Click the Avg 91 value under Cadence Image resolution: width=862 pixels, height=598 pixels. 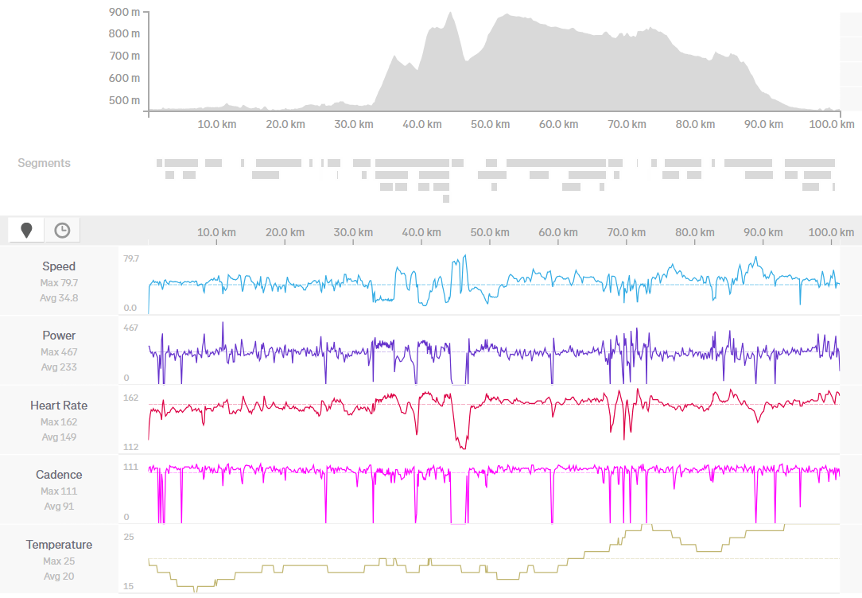[59, 507]
